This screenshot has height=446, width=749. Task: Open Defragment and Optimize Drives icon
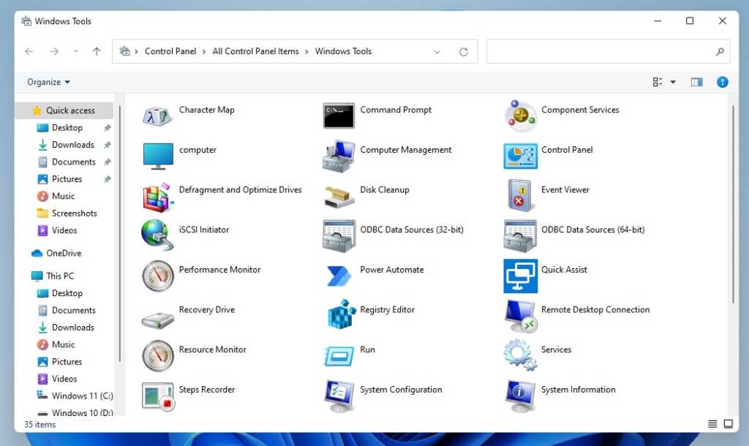158,197
